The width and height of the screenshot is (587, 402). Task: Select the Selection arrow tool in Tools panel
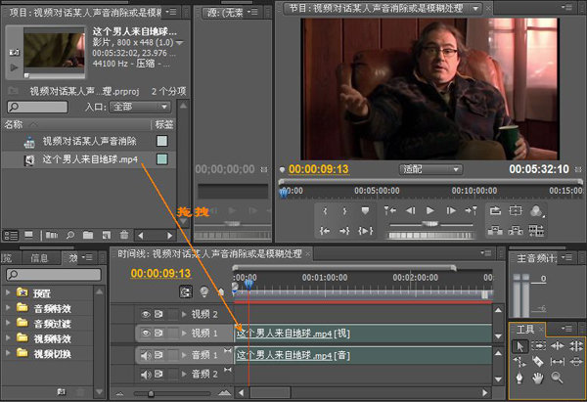(x=520, y=345)
